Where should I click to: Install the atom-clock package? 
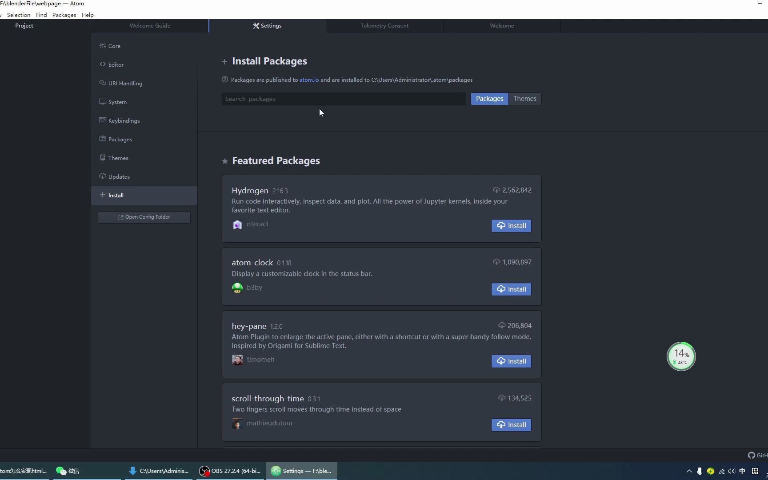coord(511,289)
